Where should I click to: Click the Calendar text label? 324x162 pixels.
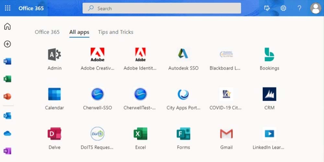(x=54, y=108)
